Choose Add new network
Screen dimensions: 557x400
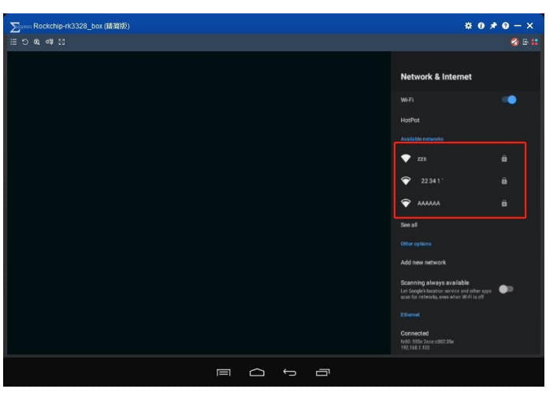423,263
